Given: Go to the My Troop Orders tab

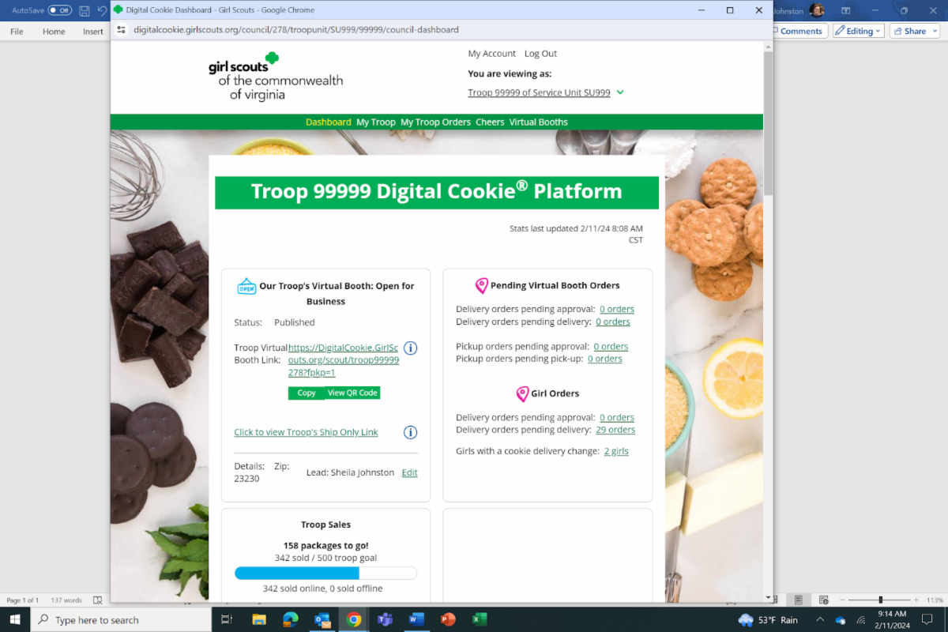Looking at the screenshot, I should [x=435, y=122].
